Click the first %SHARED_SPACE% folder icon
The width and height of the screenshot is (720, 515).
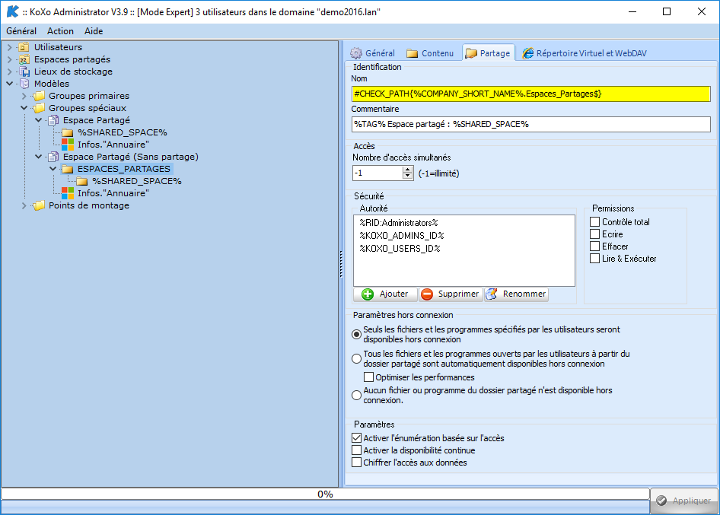[68, 132]
